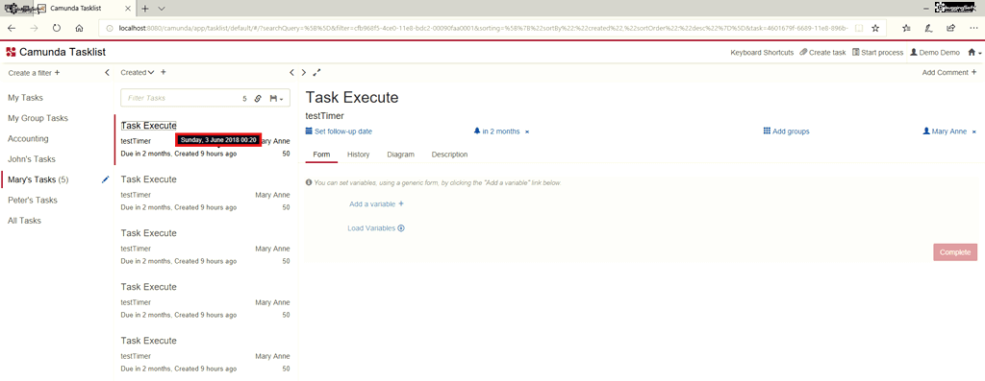Switch to the Diagram tab
The height and width of the screenshot is (381, 985).
pos(401,155)
